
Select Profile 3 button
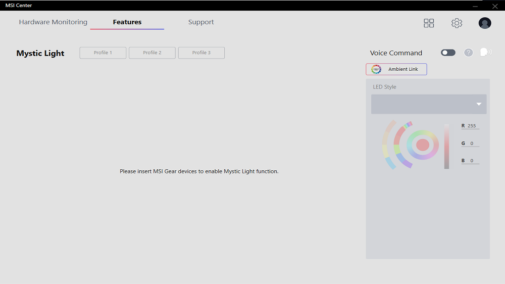click(x=201, y=53)
